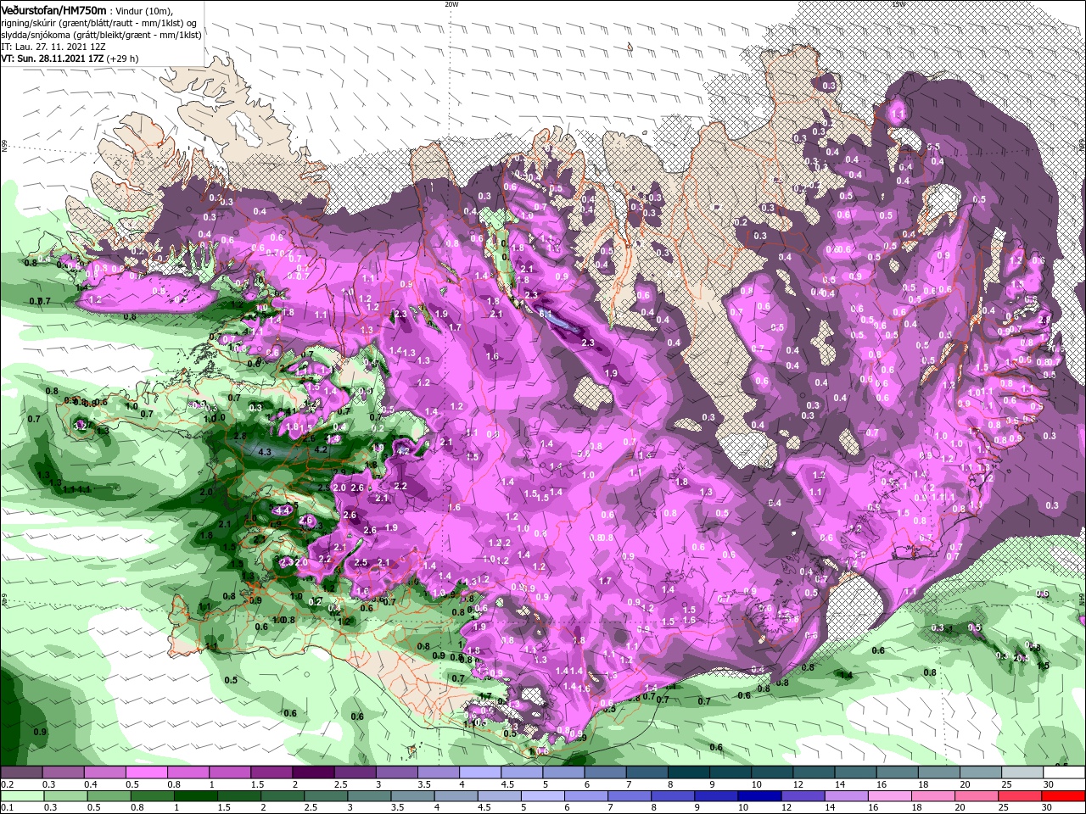This screenshot has height=814, width=1086.
Task: Click the '4.3' rain value on the map
Action: click(x=264, y=453)
